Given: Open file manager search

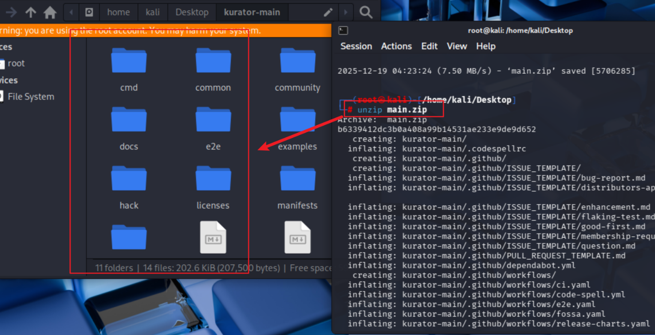Looking at the screenshot, I should (366, 12).
